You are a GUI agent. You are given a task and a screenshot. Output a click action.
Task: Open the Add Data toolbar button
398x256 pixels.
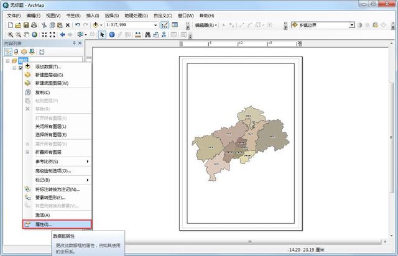coord(96,25)
